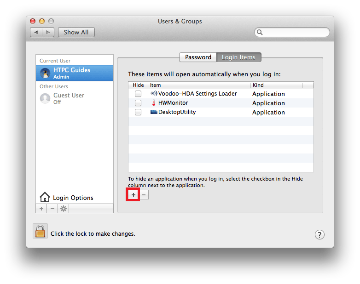Click the forward navigation arrow
The image size is (360, 284).
(49, 32)
